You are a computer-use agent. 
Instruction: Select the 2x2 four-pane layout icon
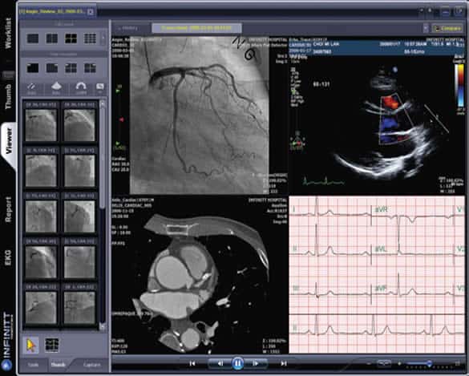[71, 38]
